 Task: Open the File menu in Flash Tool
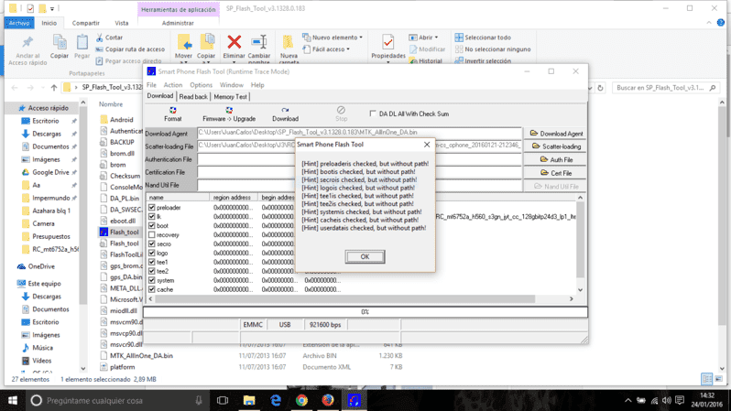coord(151,85)
